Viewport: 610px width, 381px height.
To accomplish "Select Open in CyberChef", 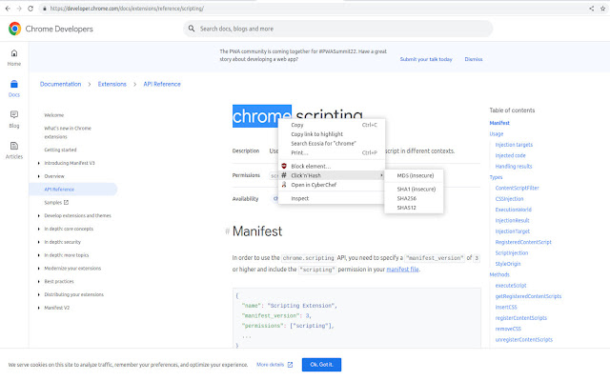I will 332,185.
